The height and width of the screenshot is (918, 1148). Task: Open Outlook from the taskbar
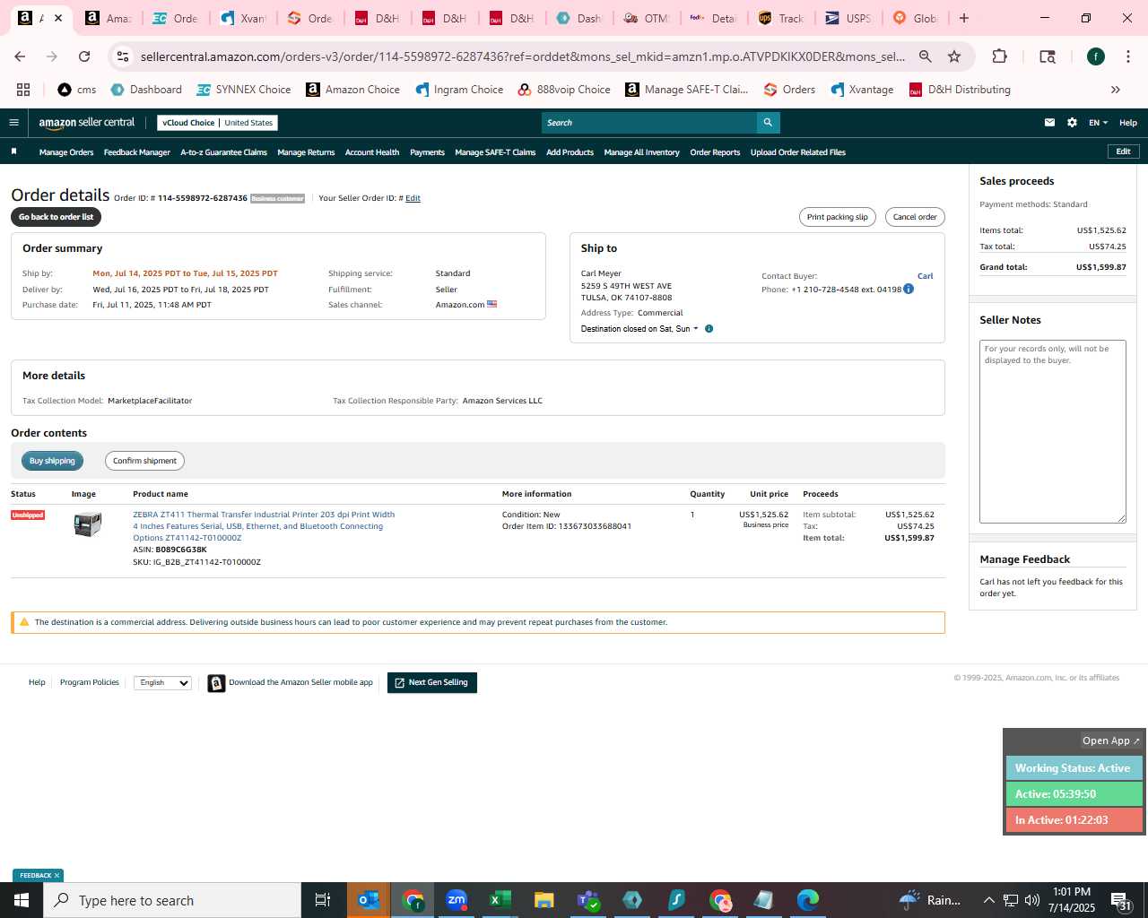click(x=369, y=900)
